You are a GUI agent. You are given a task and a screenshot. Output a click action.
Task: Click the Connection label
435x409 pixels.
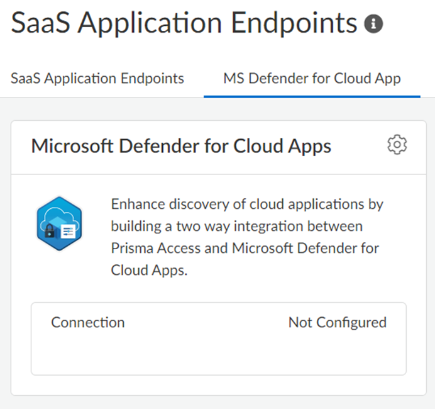pos(88,323)
